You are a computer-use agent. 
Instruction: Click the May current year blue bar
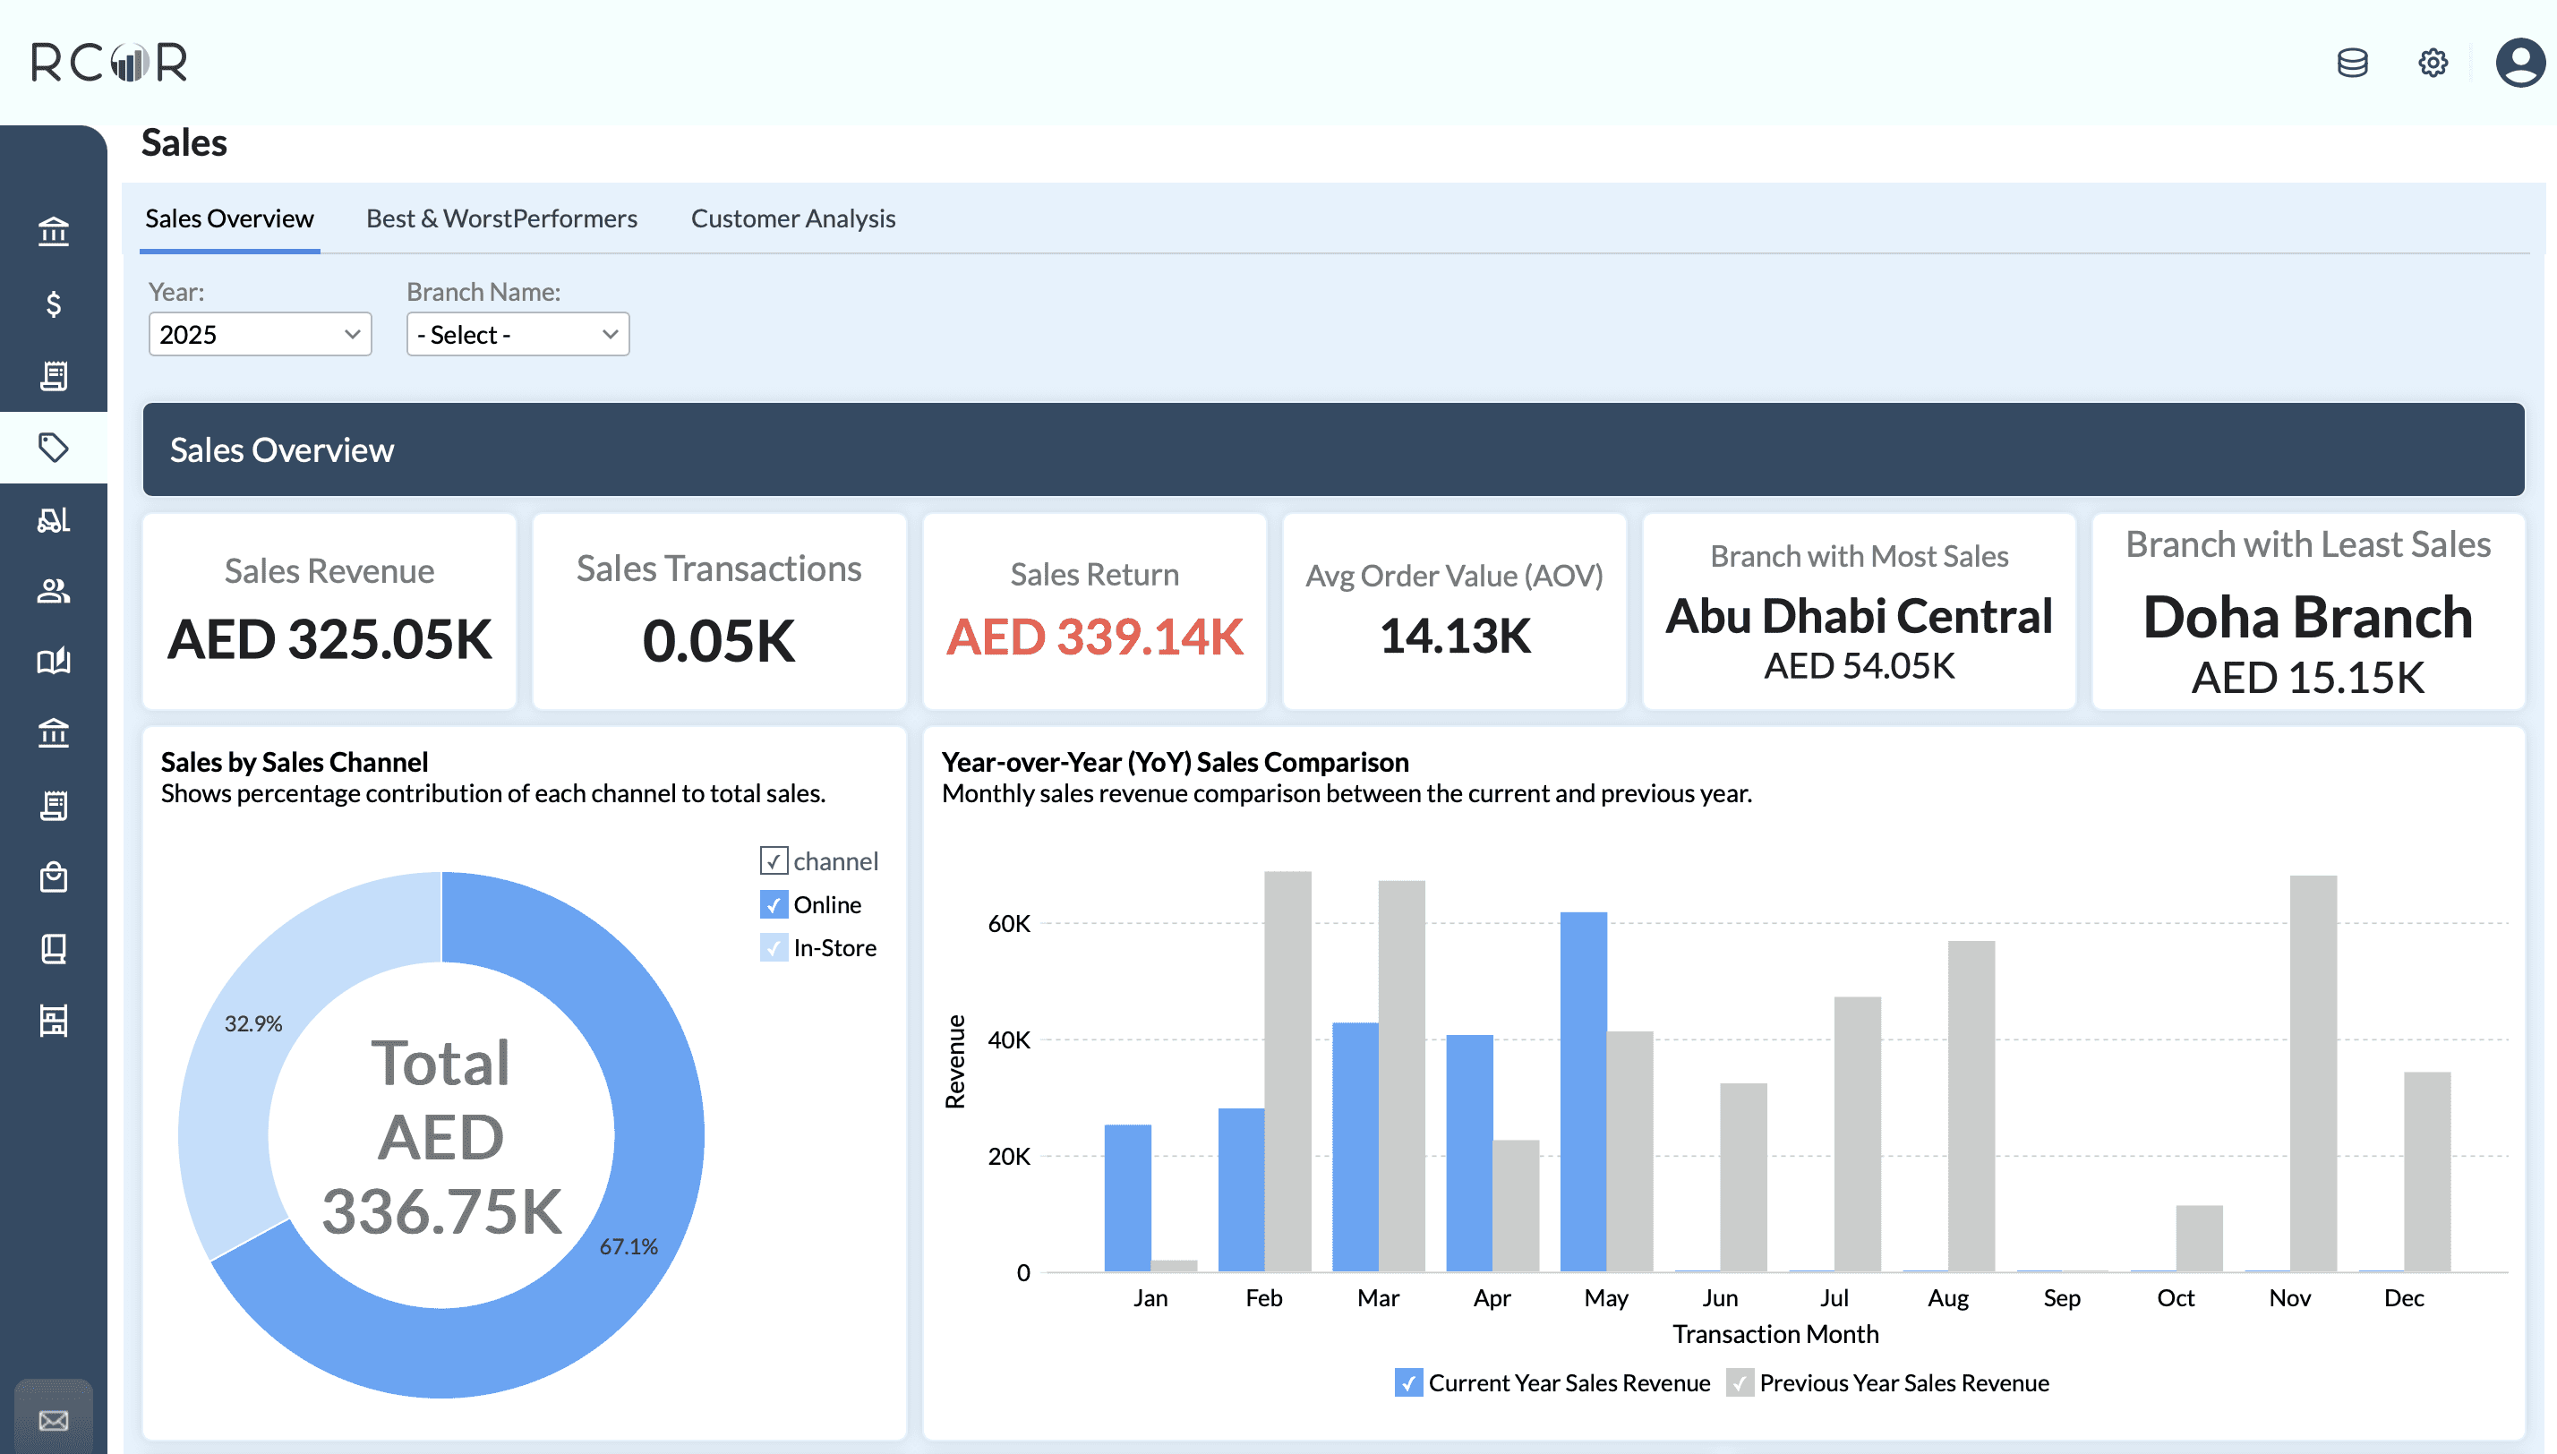(x=1583, y=1090)
